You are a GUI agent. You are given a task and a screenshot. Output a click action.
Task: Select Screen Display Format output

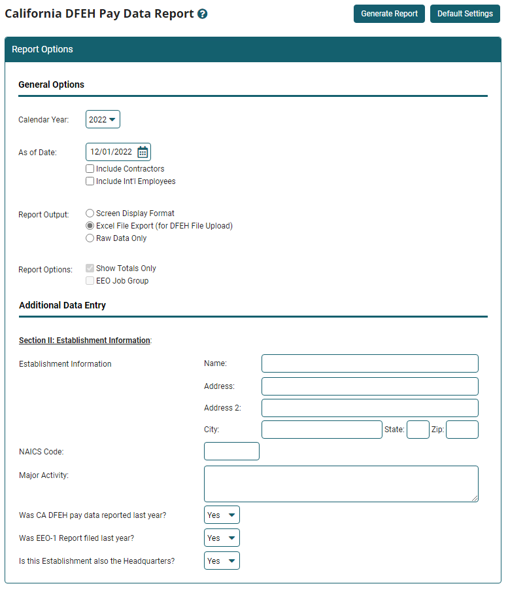pos(90,213)
